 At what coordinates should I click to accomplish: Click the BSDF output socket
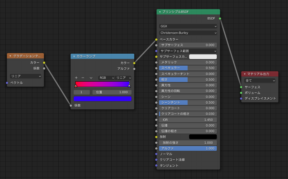(220, 19)
